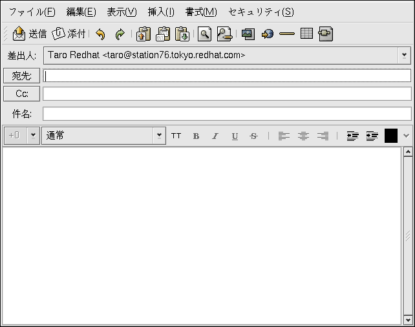Click the 宛先: recipient button
415x327 pixels.
click(21, 76)
